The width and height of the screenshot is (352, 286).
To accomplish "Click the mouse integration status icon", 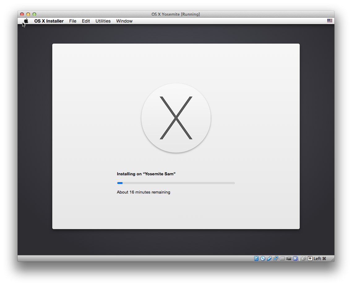I will (x=303, y=258).
